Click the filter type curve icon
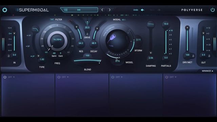The width and height of the screenshot is (217, 122). coord(36,29)
